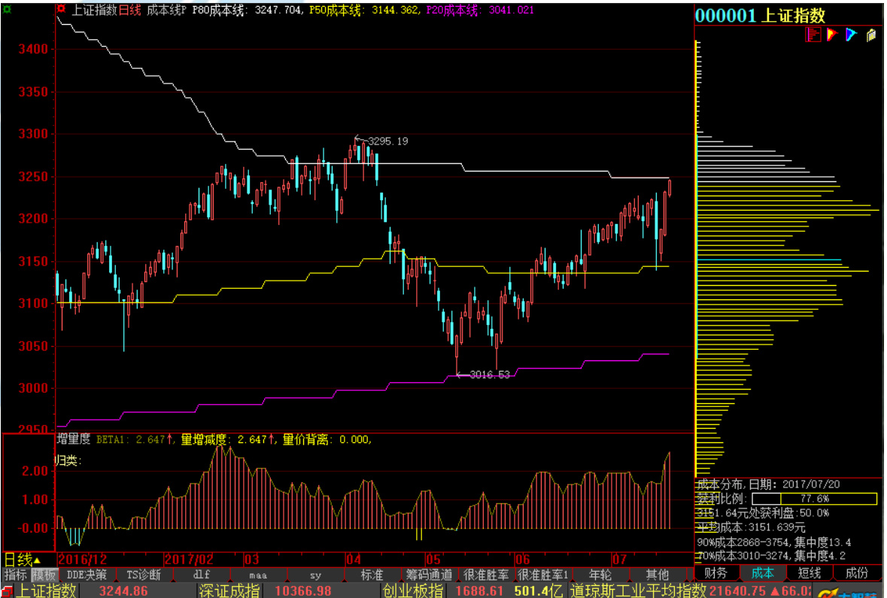The height and width of the screenshot is (598, 887).
Task: Click the red icon left of status bar 上证指数
Action: 8,591
